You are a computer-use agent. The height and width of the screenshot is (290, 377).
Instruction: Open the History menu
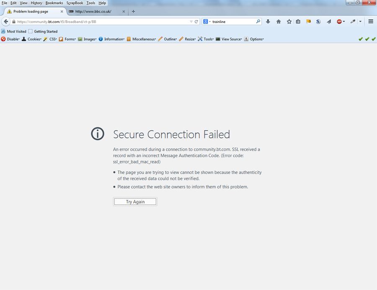(36, 3)
